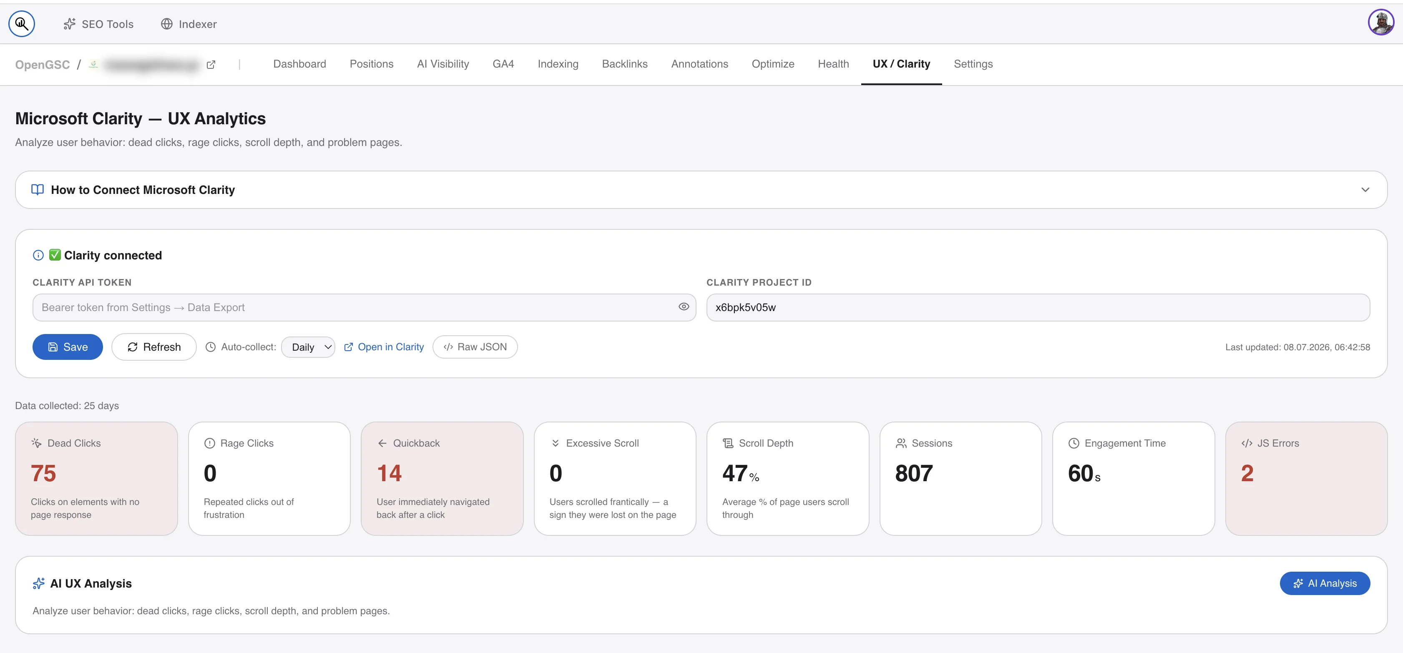
Task: Click the Engagement Time value 60s
Action: pos(1084,473)
